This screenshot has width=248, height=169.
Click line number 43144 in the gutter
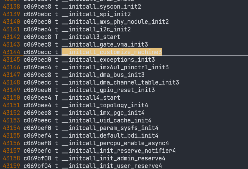pyautogui.click(x=11, y=52)
